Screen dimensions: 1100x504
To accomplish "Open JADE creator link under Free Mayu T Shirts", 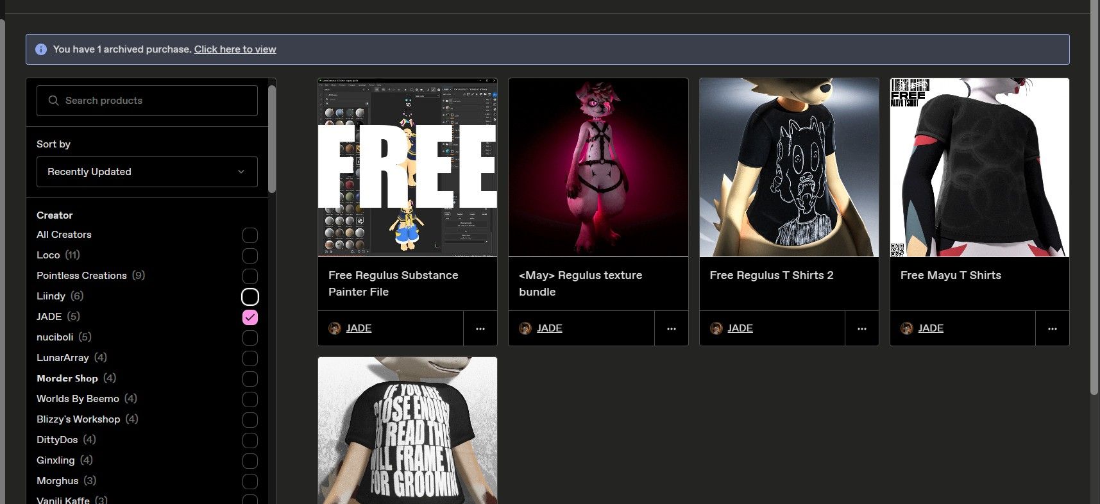I will click(x=931, y=328).
